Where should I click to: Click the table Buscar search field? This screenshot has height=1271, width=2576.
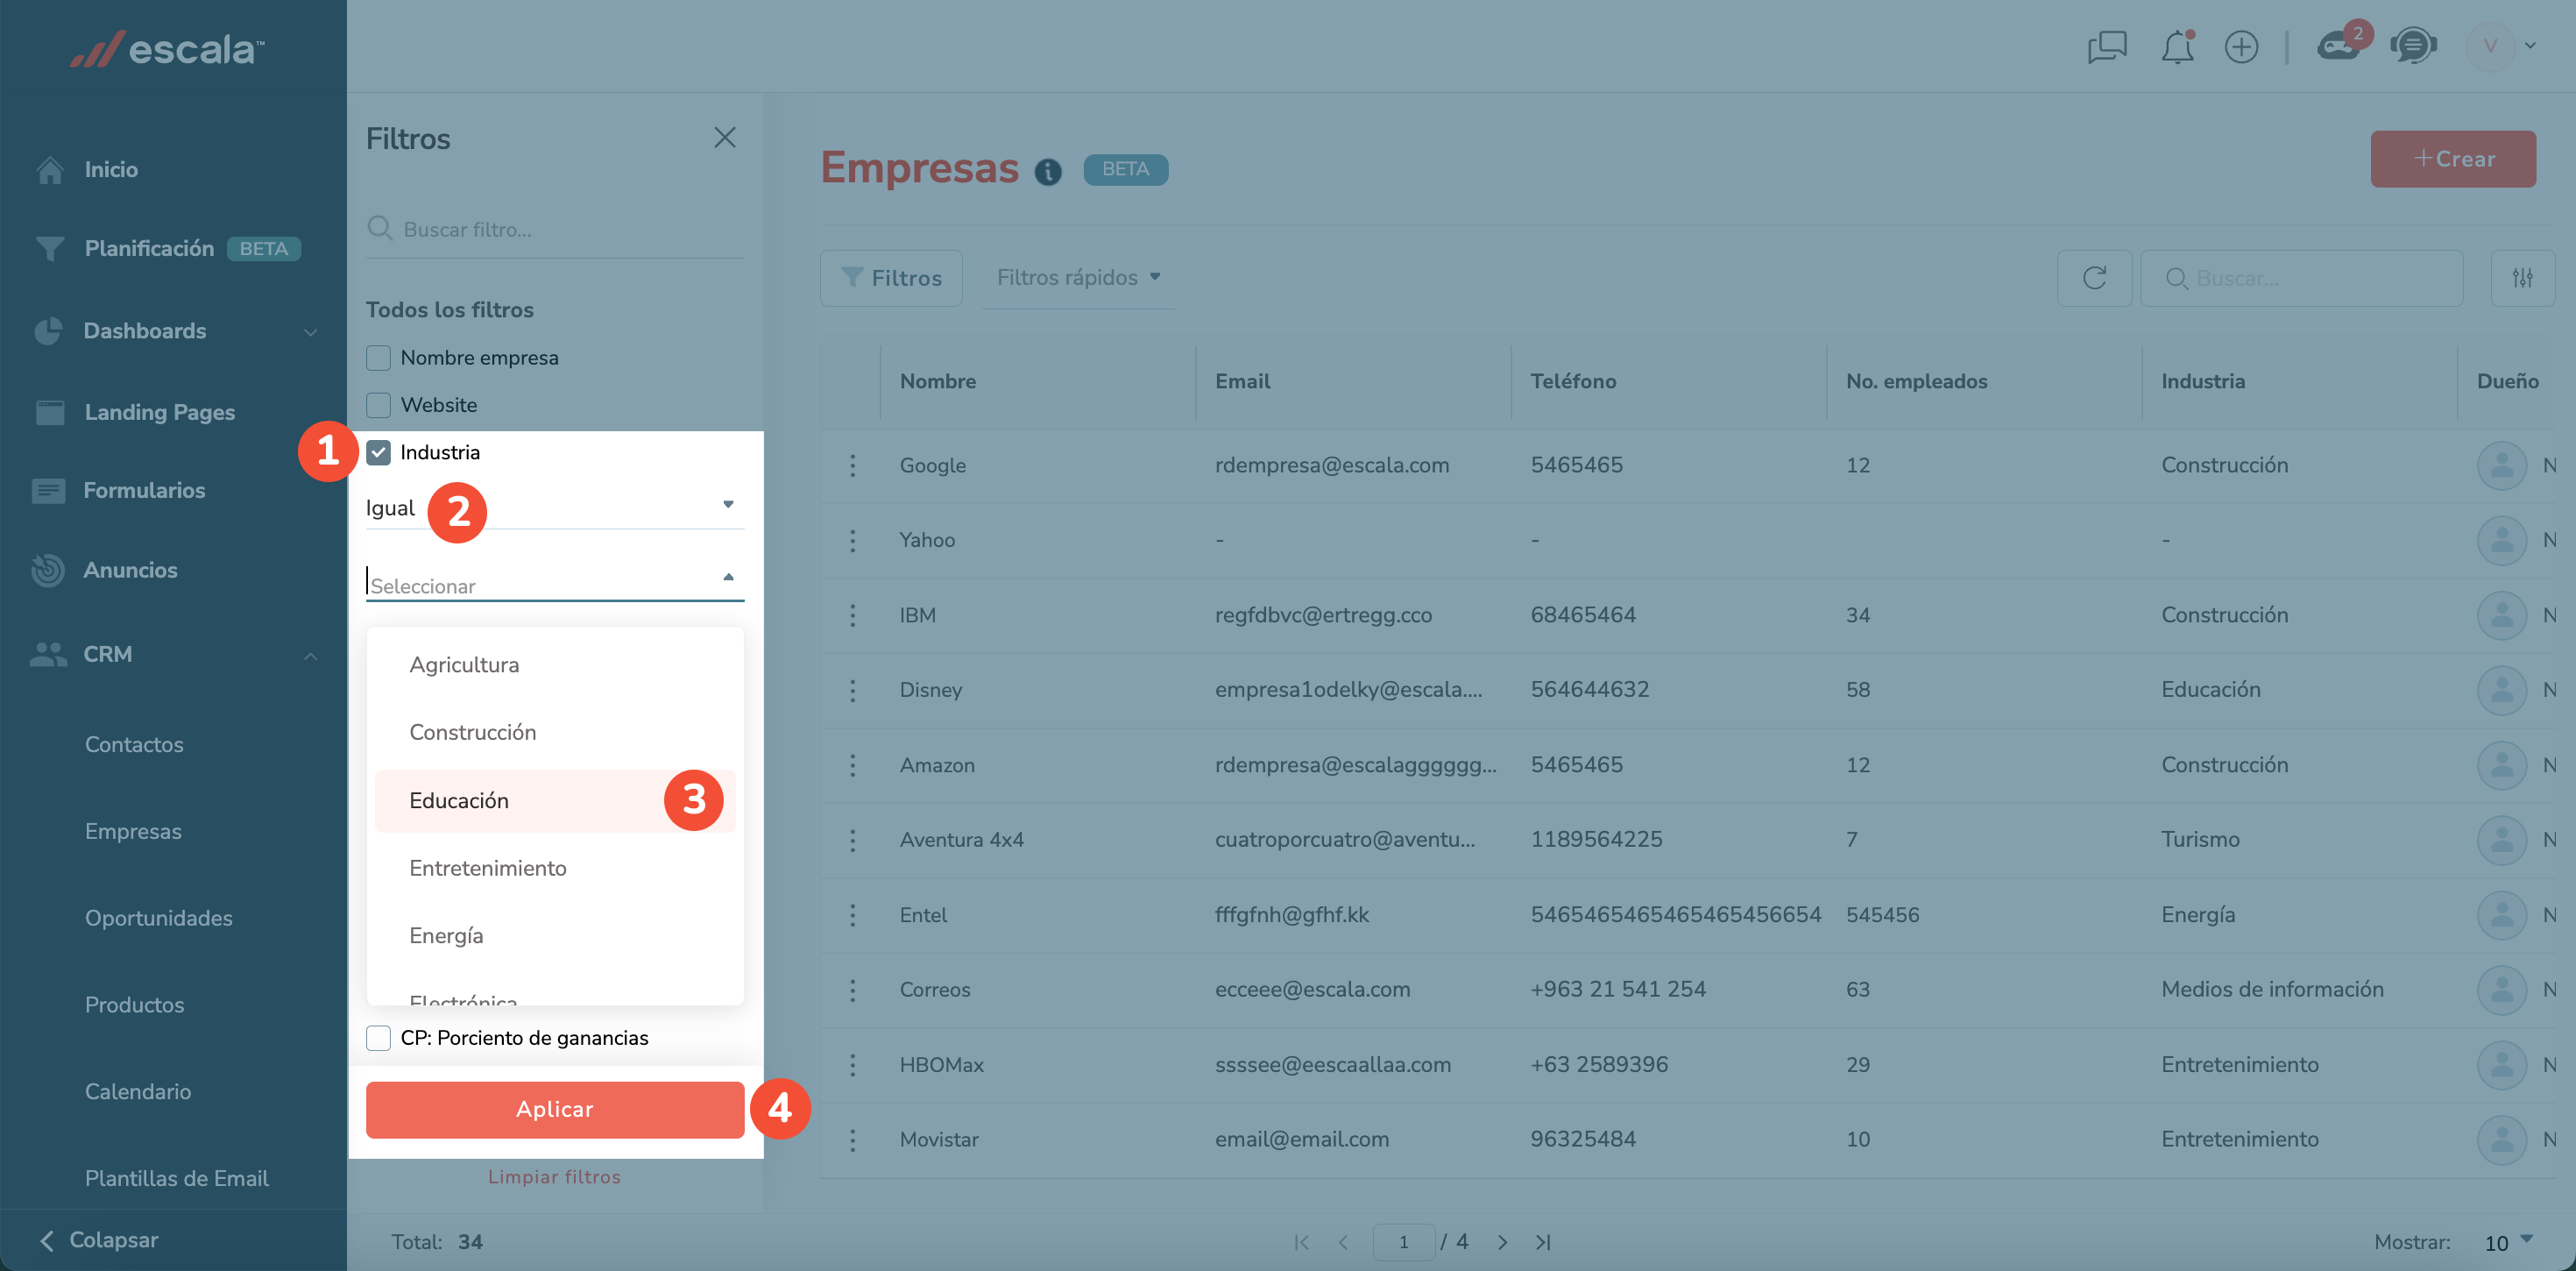coord(2301,278)
